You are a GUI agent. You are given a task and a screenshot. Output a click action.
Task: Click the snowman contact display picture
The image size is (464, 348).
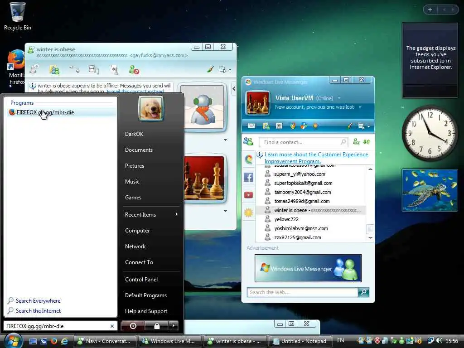click(203, 107)
